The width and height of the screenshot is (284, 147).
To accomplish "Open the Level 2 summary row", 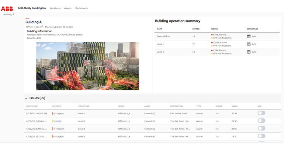I will (217, 52).
